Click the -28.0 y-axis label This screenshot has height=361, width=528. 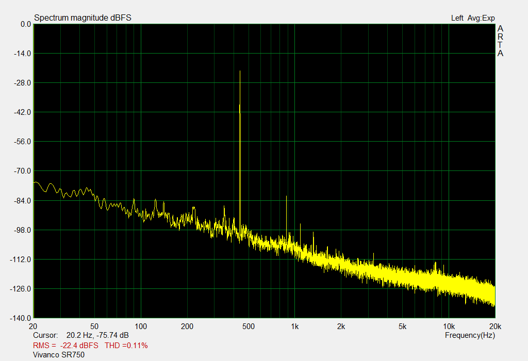coord(22,83)
